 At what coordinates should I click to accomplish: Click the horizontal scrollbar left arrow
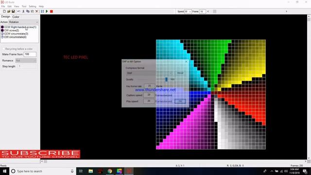tap(42, 161)
